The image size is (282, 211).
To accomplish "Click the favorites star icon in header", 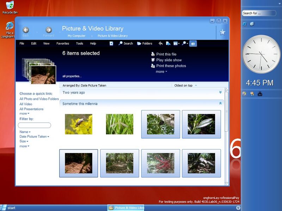I will click(222, 32).
